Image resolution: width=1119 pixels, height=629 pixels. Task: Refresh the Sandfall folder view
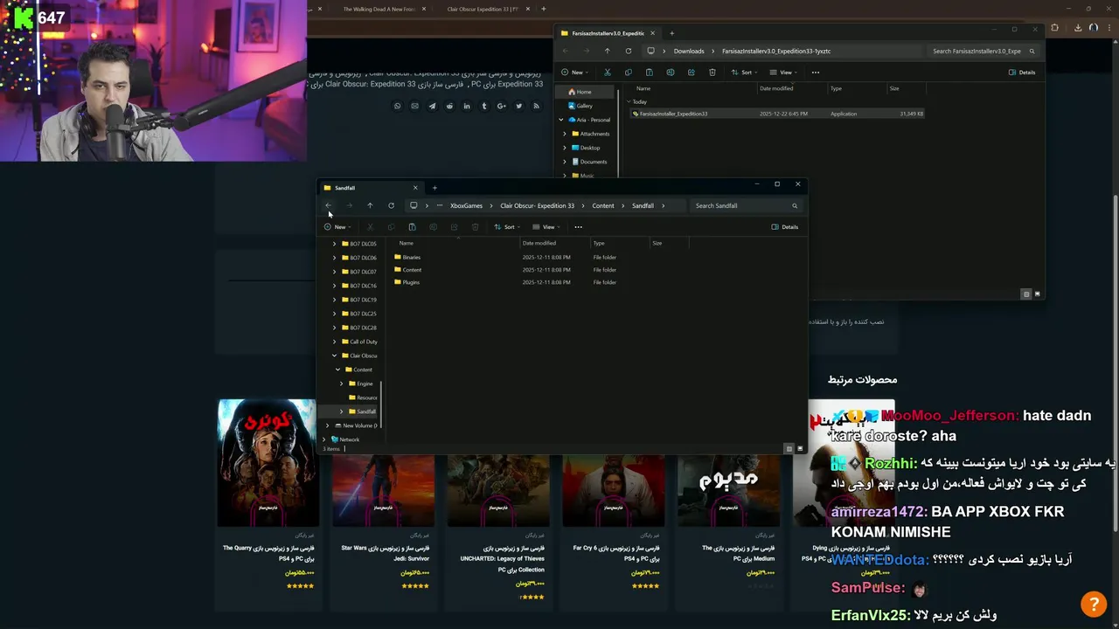tap(391, 205)
